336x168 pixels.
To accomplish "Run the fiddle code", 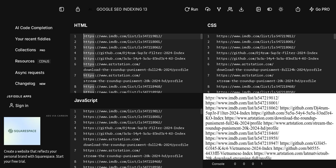I will click(x=191, y=9).
